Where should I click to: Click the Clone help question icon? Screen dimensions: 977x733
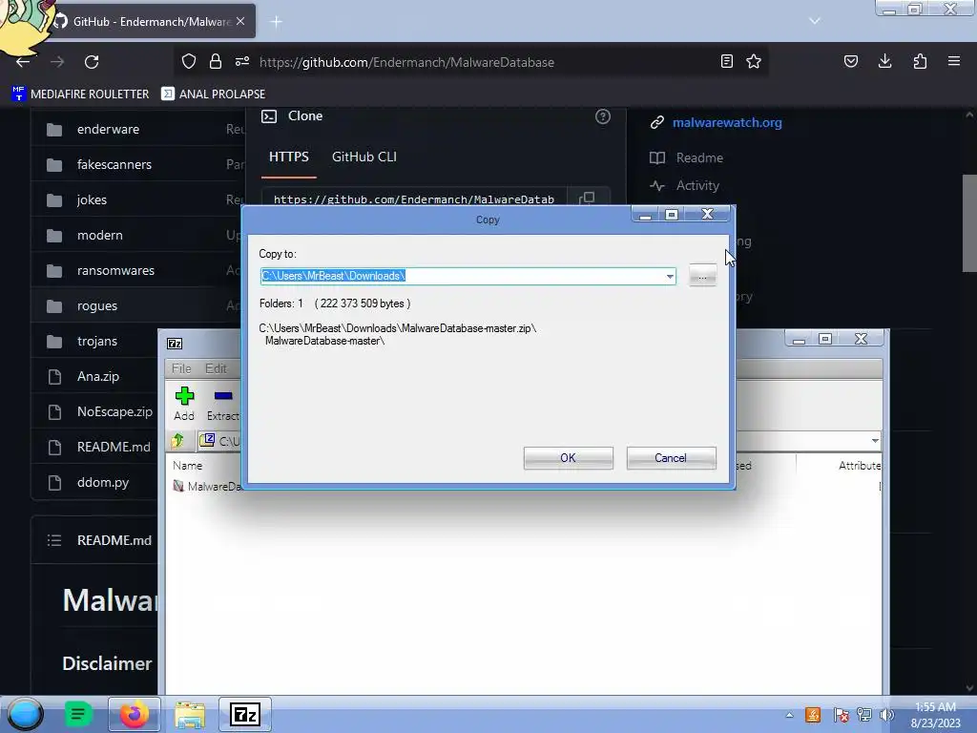[x=603, y=116]
